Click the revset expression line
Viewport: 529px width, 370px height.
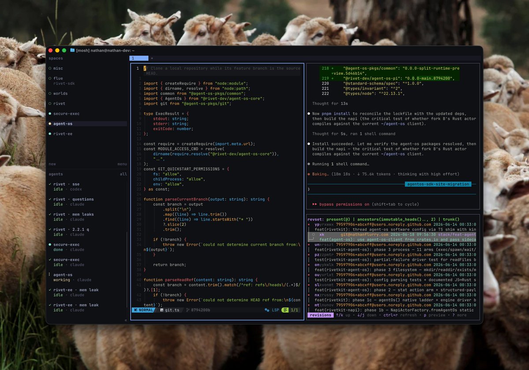[384, 220]
